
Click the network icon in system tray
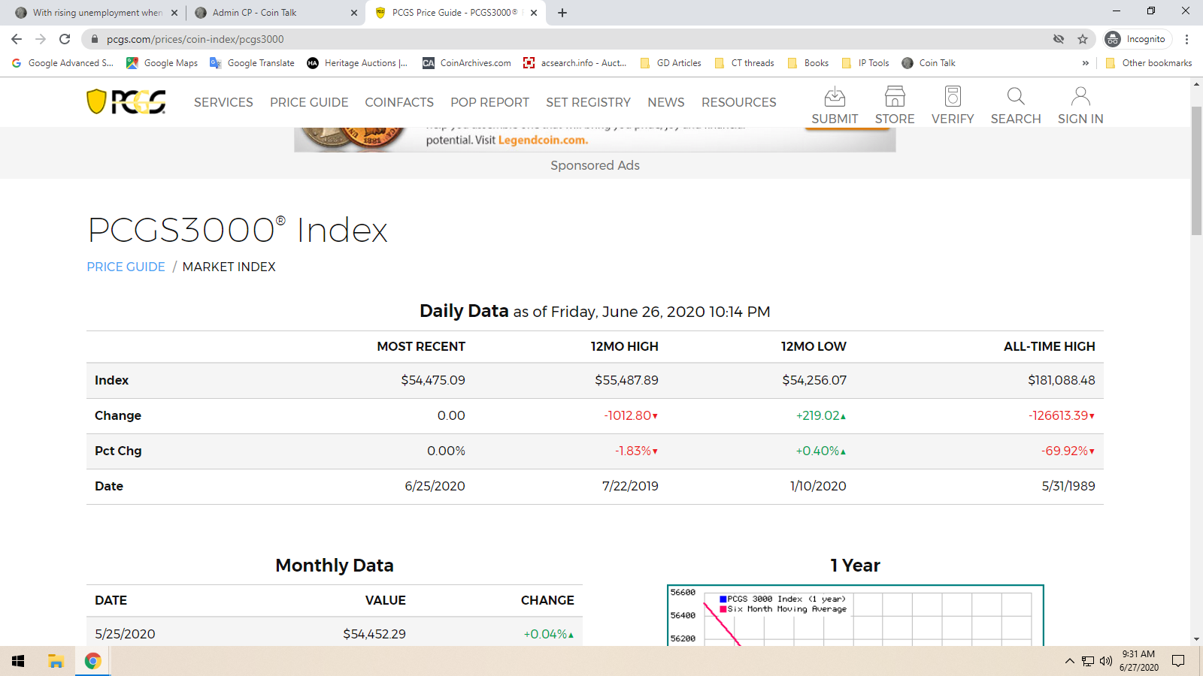coord(1088,661)
